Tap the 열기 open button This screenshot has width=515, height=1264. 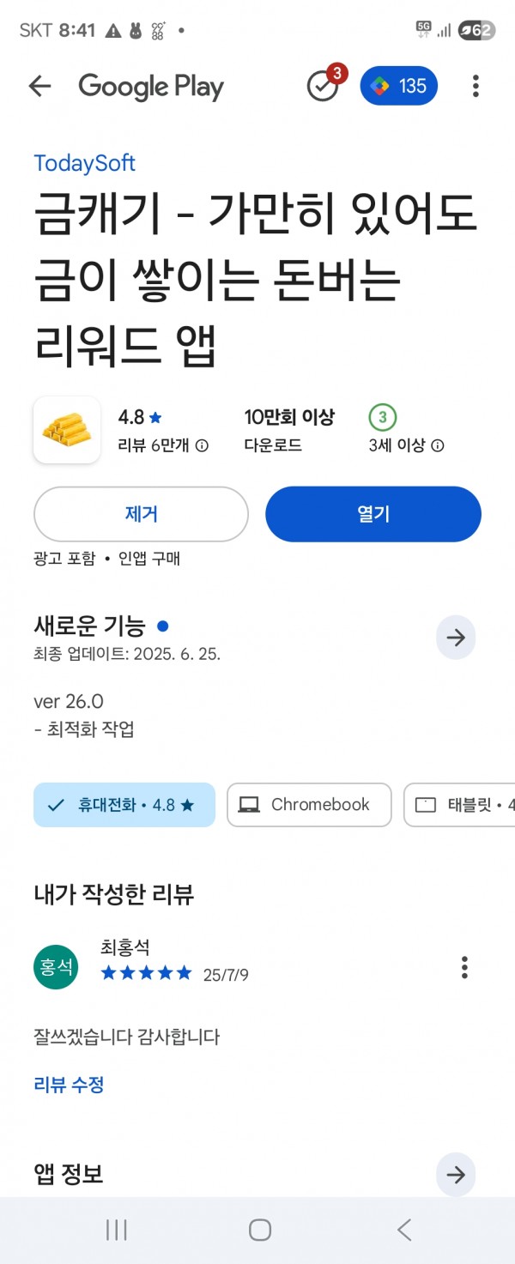[373, 514]
